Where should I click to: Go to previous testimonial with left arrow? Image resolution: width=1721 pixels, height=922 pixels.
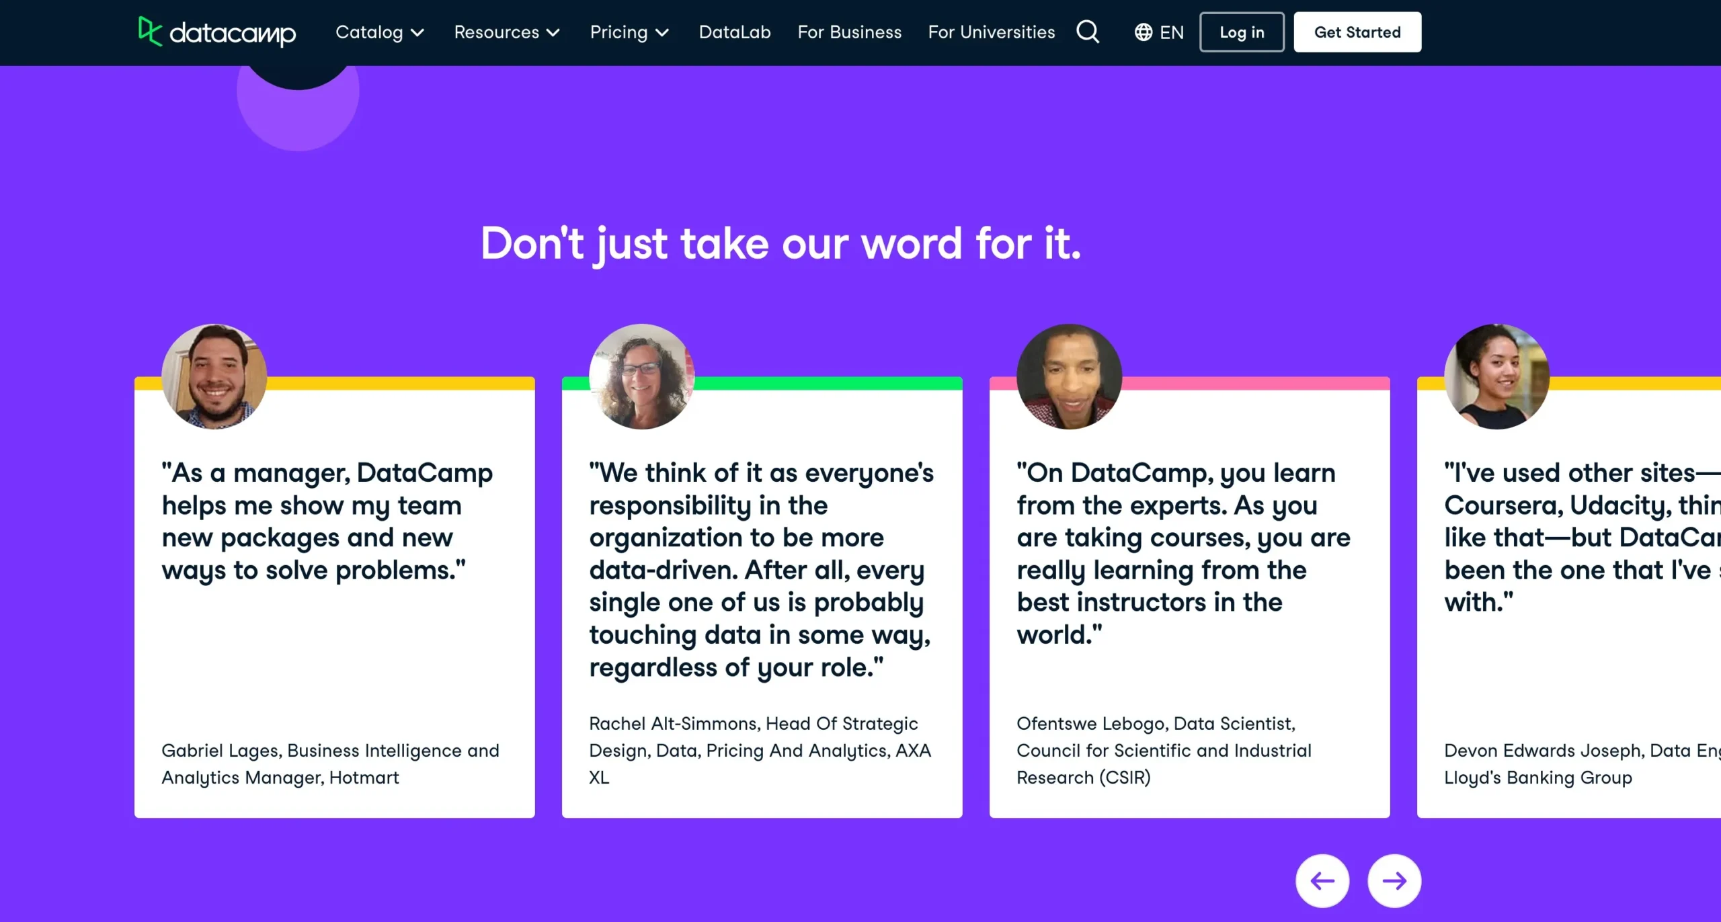tap(1322, 880)
